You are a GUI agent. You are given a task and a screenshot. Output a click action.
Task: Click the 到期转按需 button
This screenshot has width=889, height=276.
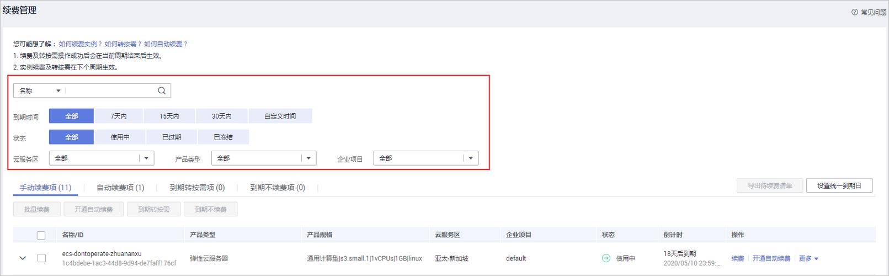click(x=154, y=209)
